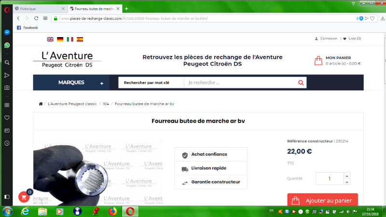This screenshot has height=217, width=386.
Task: Expand the MARQUES menu
Action: coord(71,82)
